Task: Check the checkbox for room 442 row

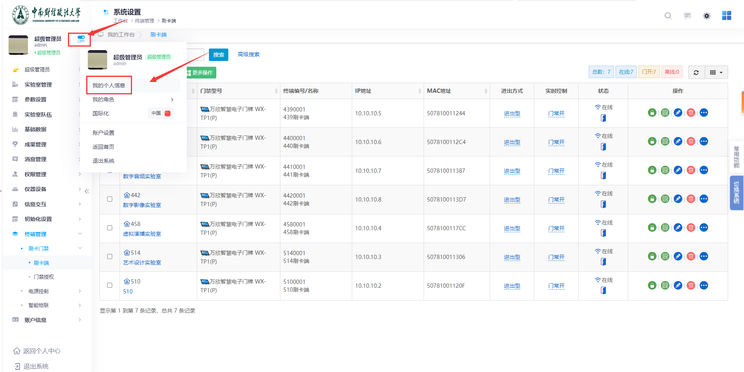Action: click(x=110, y=199)
